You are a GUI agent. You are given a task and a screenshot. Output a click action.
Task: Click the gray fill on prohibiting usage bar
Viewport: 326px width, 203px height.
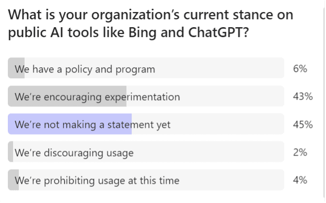coord(13,180)
